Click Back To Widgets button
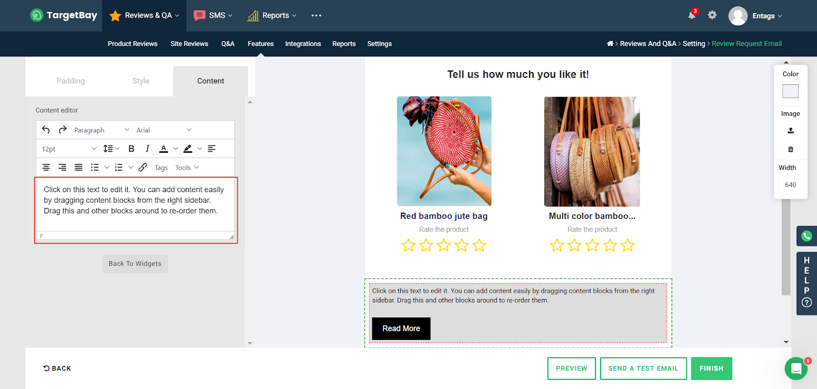The height and width of the screenshot is (389, 817). click(x=135, y=264)
